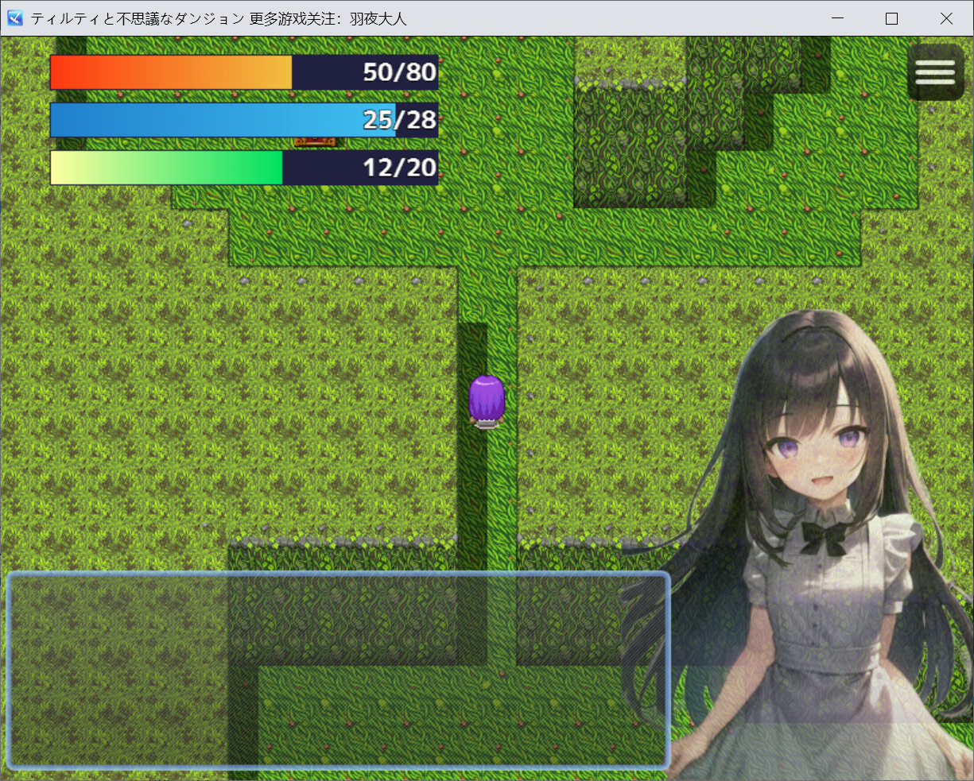
Task: Click the orange bar filled portion
Action: coord(171,72)
